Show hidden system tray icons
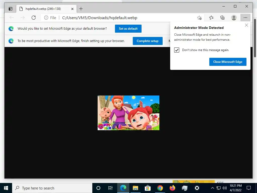257x193 pixels. point(212,188)
